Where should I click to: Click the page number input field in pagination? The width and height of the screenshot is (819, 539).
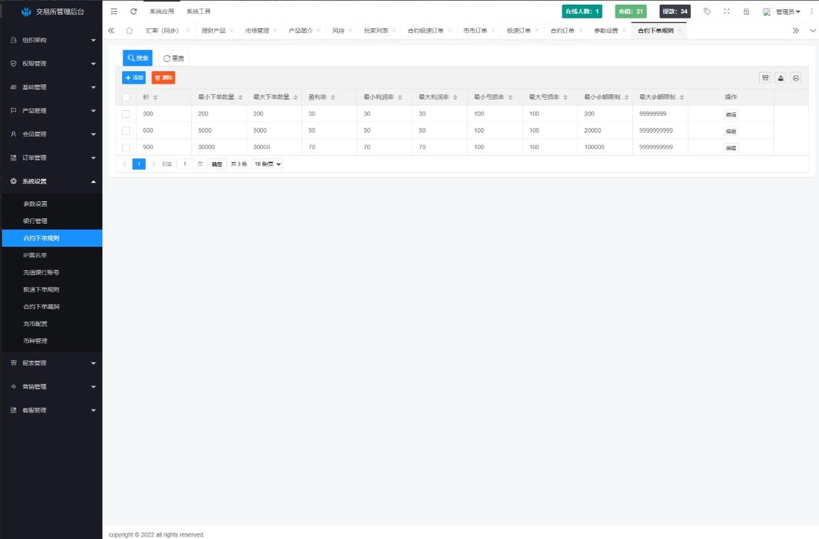[185, 164]
